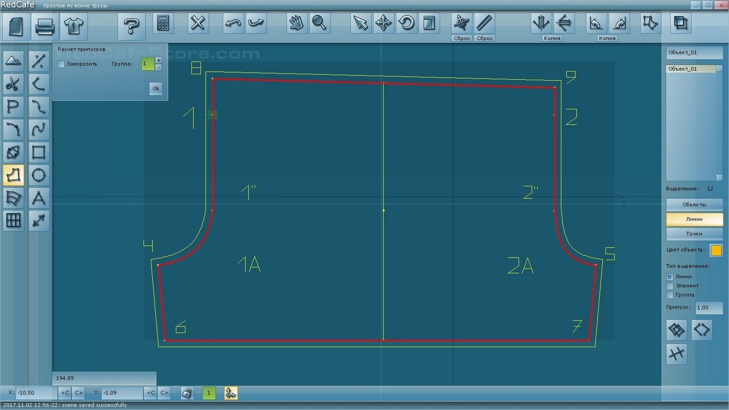729x410 pixels.
Task: Decrease group number with the minus stepper
Action: [158, 67]
